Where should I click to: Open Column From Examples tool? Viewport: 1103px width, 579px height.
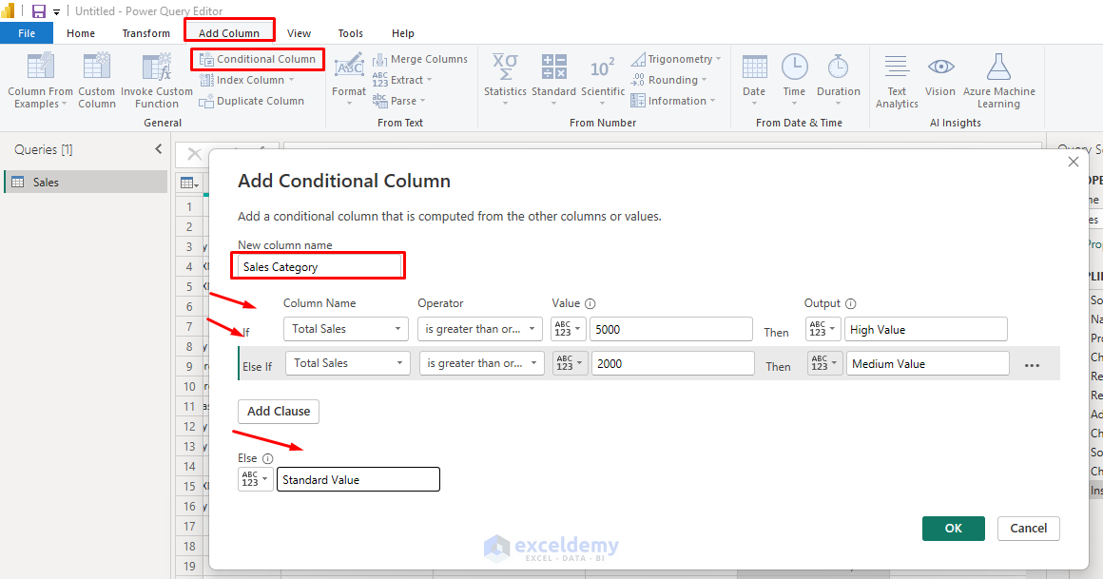click(40, 80)
